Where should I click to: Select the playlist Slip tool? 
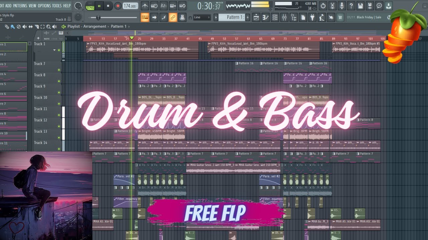30,27
